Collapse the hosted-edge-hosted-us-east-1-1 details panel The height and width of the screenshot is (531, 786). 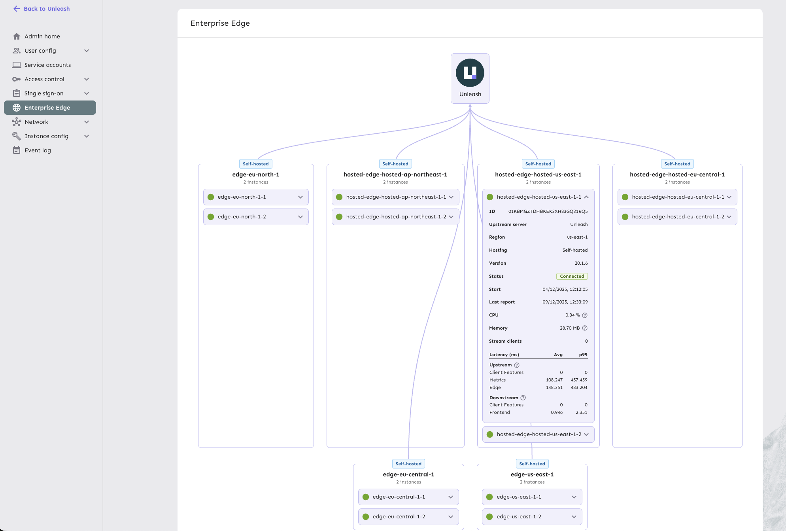[587, 197]
